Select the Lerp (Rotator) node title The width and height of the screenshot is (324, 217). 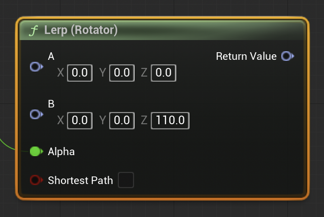81,30
